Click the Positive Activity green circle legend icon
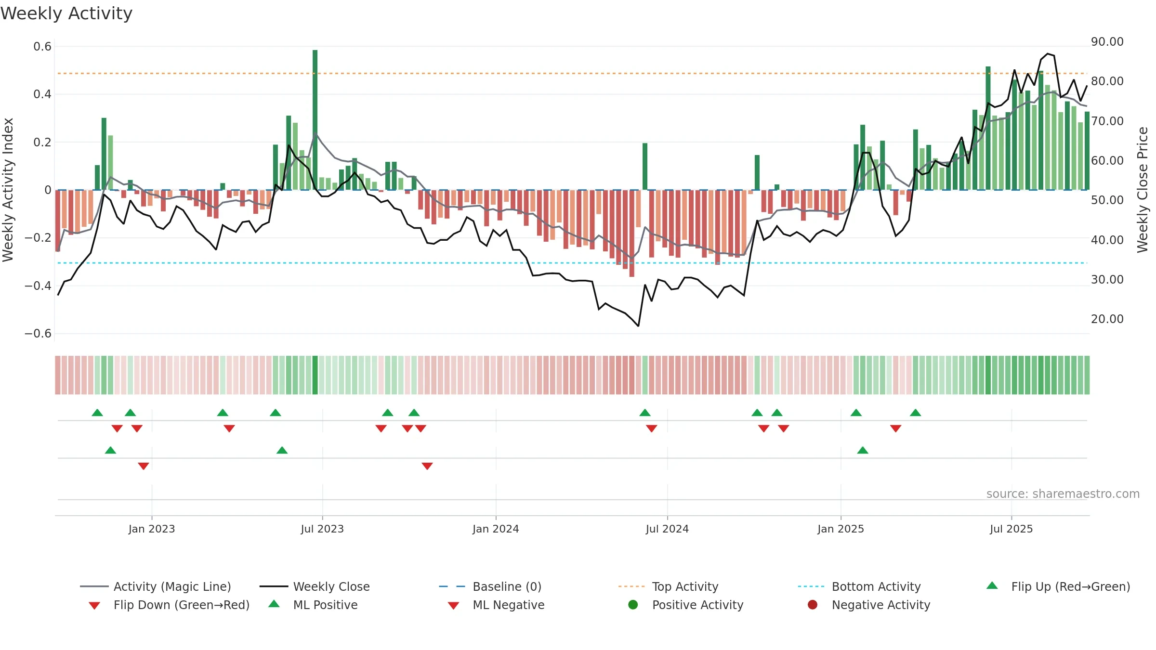 (633, 605)
